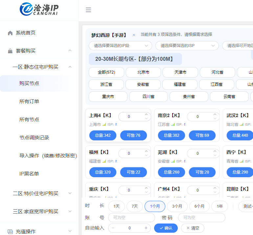Image resolution: width=253 pixels, height=235 pixels.
Task: Click 总量:342 on 上海4 card
Action: click(103, 135)
